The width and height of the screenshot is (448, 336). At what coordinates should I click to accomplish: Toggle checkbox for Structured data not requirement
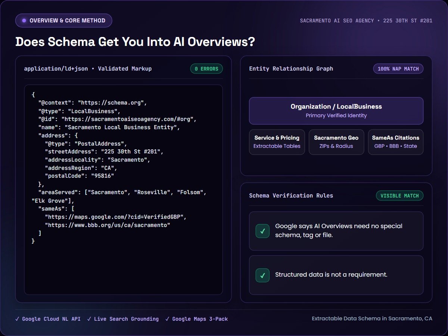tap(262, 275)
